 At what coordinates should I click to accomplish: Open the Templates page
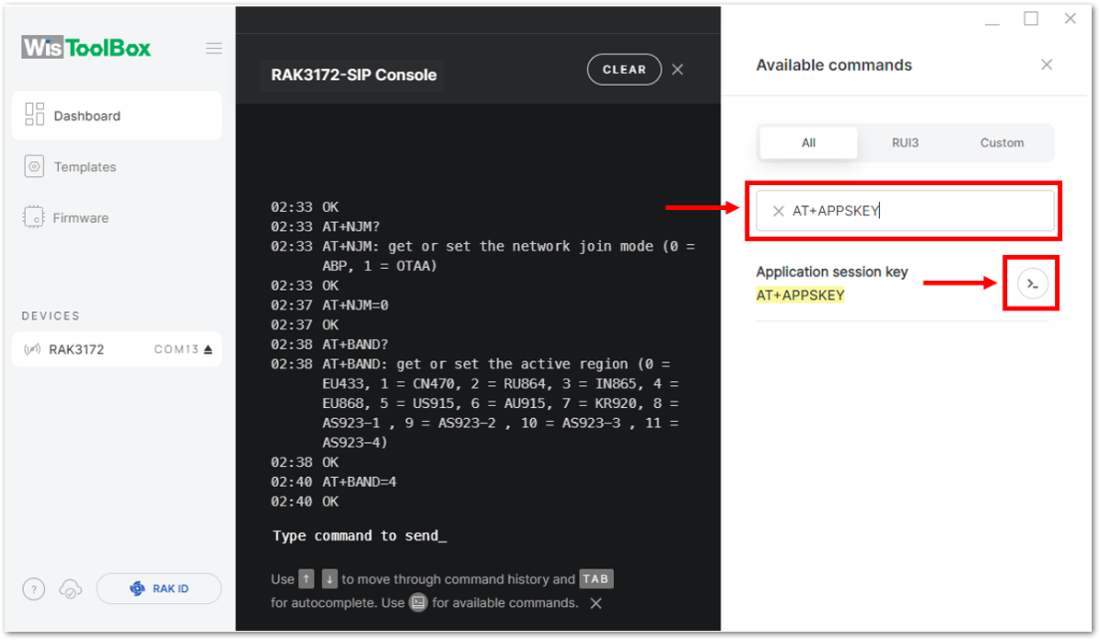pyautogui.click(x=70, y=167)
